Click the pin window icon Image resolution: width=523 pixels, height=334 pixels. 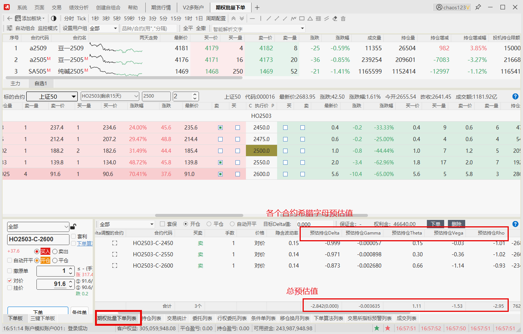478,8
